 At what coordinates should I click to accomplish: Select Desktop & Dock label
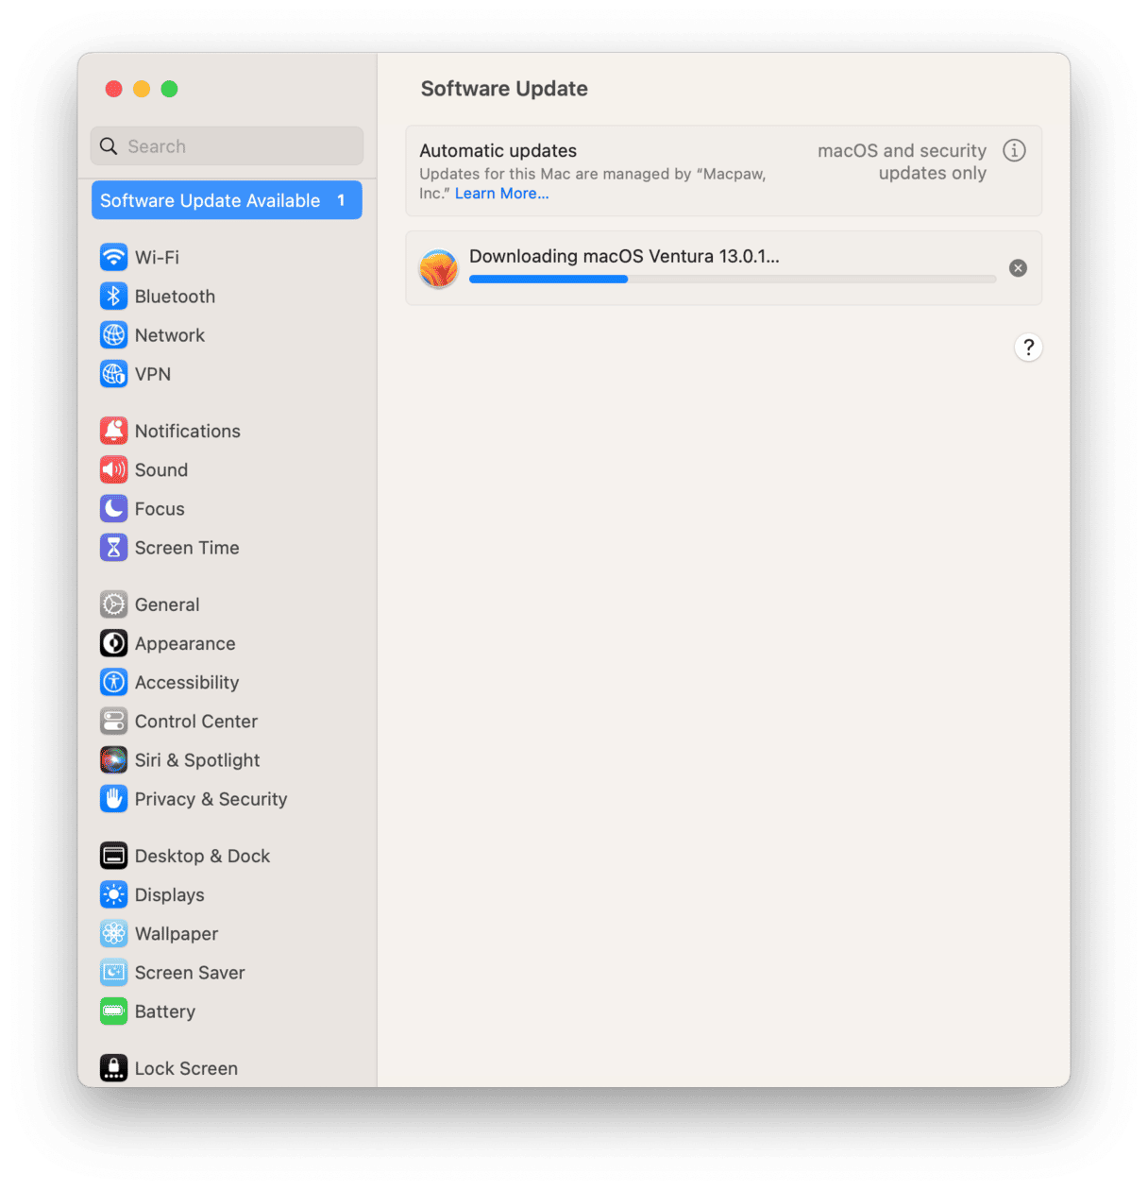tap(202, 856)
